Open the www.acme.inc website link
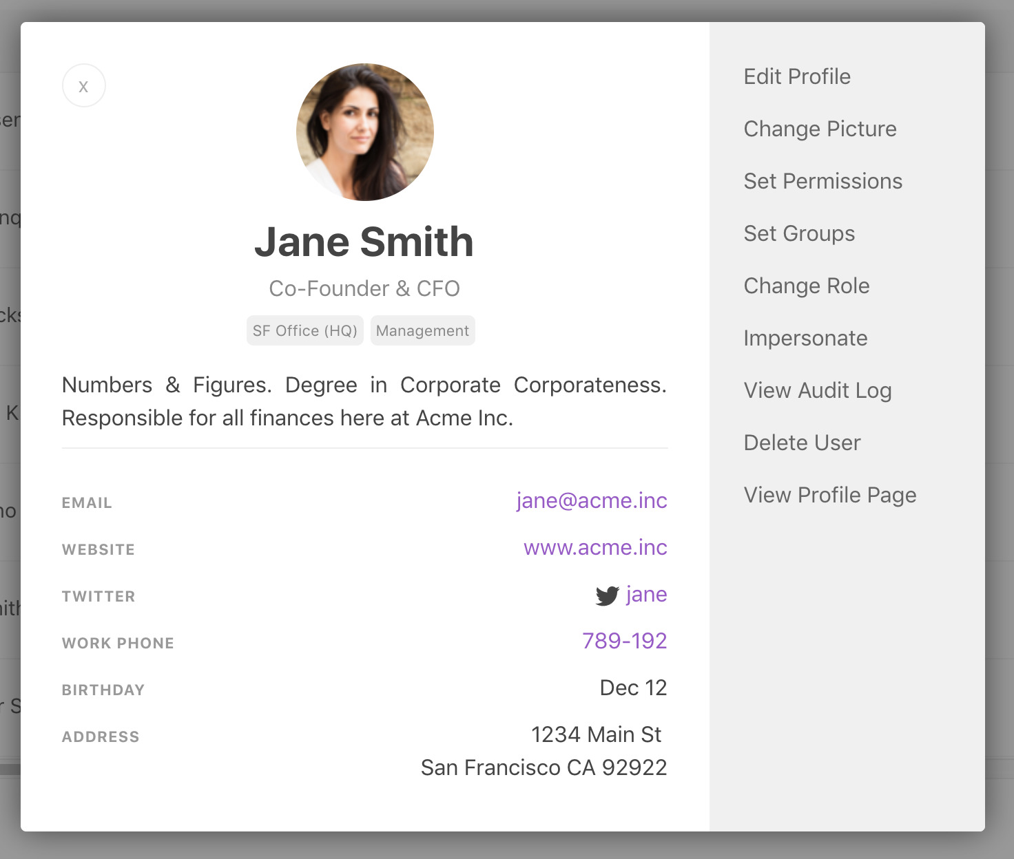 click(x=595, y=547)
